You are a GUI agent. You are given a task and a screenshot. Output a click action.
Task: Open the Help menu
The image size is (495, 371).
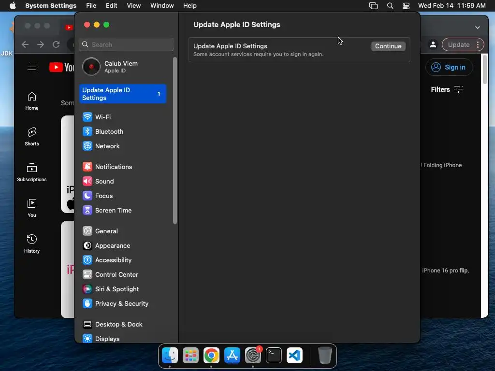pyautogui.click(x=189, y=6)
